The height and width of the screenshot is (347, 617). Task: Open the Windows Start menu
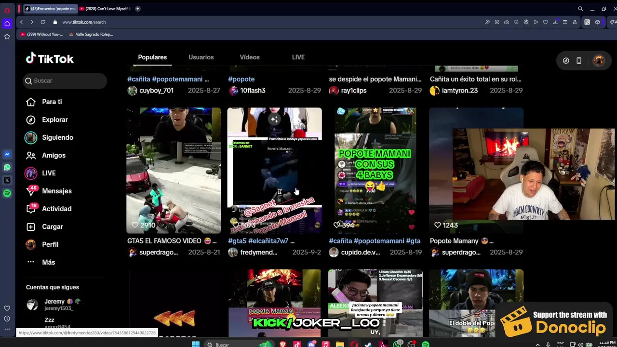tap(195, 344)
